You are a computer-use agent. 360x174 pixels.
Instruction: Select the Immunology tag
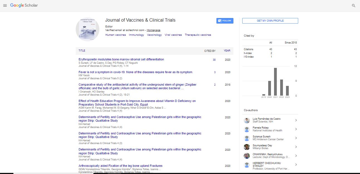[x=136, y=35]
